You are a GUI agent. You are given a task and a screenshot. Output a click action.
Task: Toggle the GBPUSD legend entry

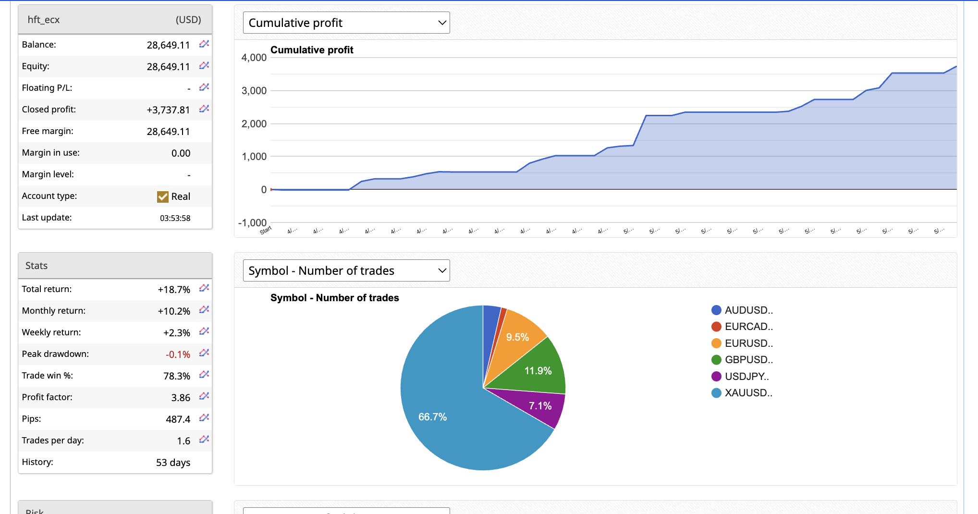(748, 360)
